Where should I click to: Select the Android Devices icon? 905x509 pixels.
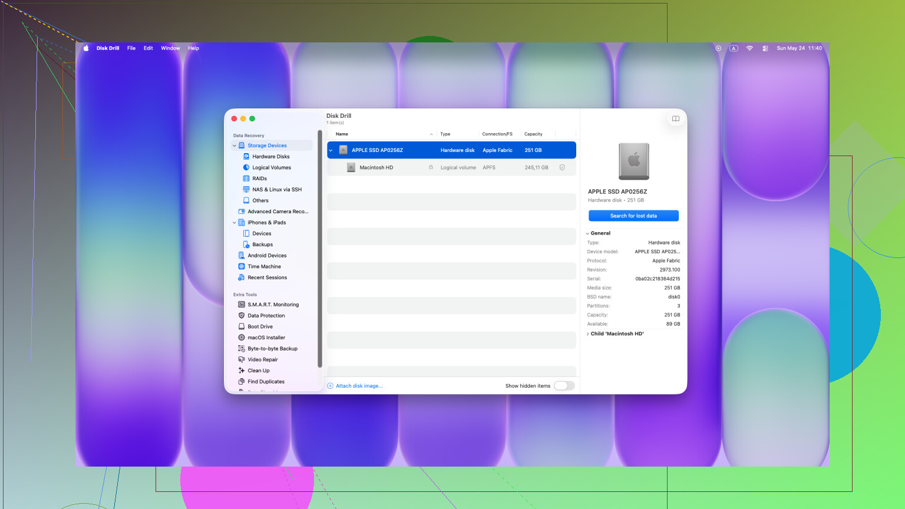coord(242,256)
